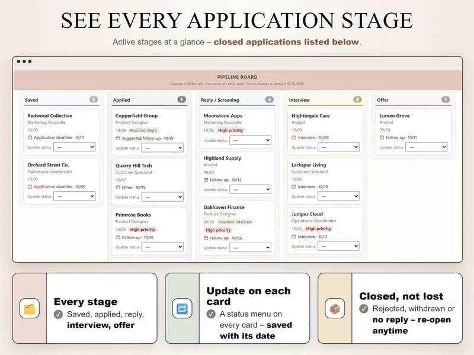This screenshot has width=474, height=355.
Task: Click High priority tag on Moonstone Apps
Action: click(x=230, y=130)
